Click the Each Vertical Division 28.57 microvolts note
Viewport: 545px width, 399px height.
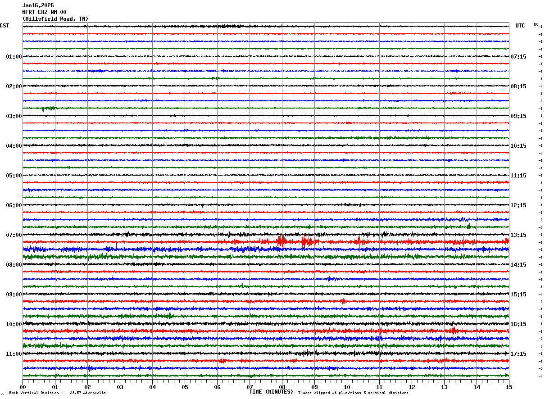(x=57, y=393)
